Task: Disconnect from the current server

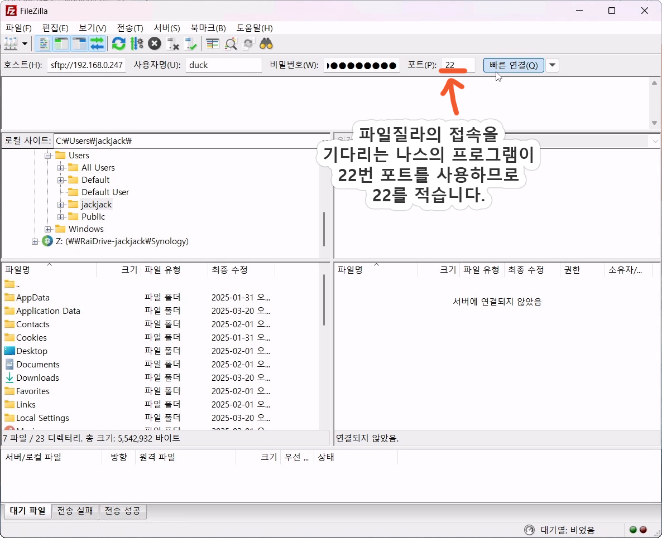Action: (x=172, y=43)
